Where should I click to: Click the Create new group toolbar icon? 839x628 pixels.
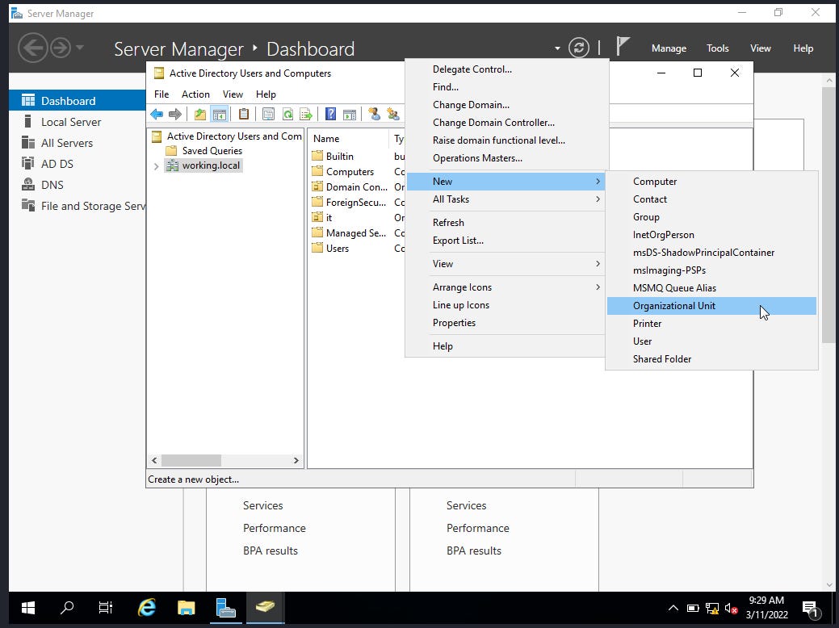pos(393,114)
